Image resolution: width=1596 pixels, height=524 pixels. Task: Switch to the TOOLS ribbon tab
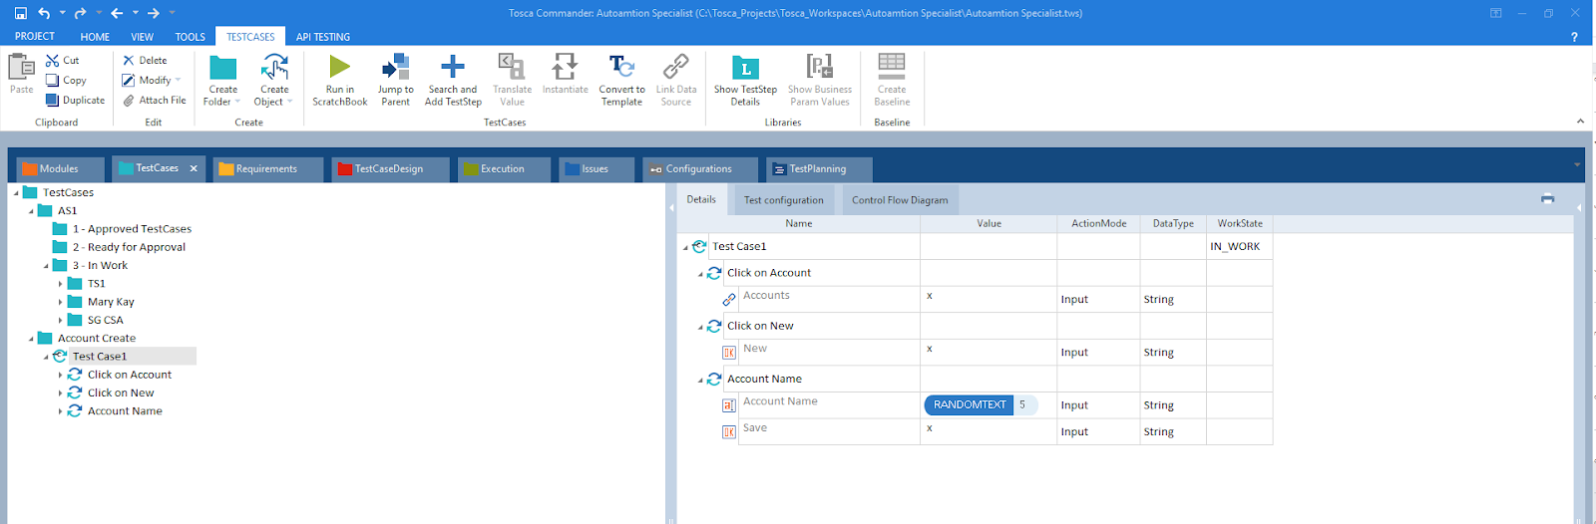190,37
